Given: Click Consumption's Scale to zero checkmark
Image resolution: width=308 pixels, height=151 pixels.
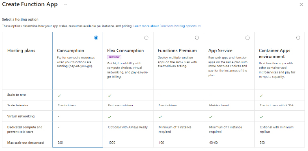Looking at the screenshot, I should (x=59, y=96).
